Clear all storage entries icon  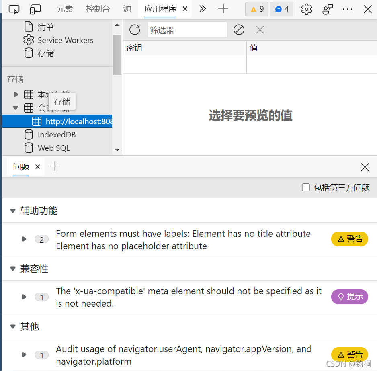[x=239, y=29]
